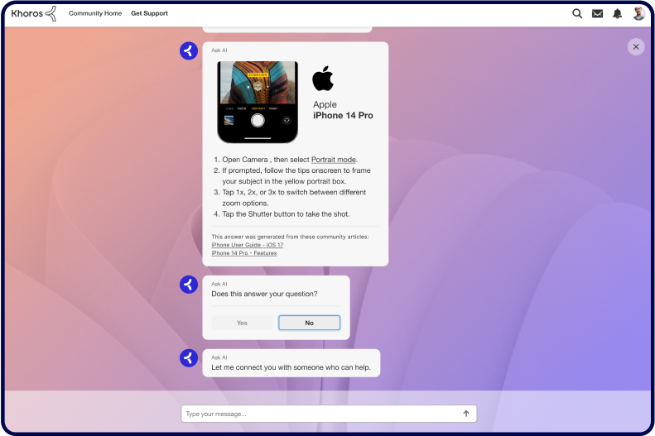Answer No to the question prompt
The width and height of the screenshot is (655, 436).
point(309,323)
